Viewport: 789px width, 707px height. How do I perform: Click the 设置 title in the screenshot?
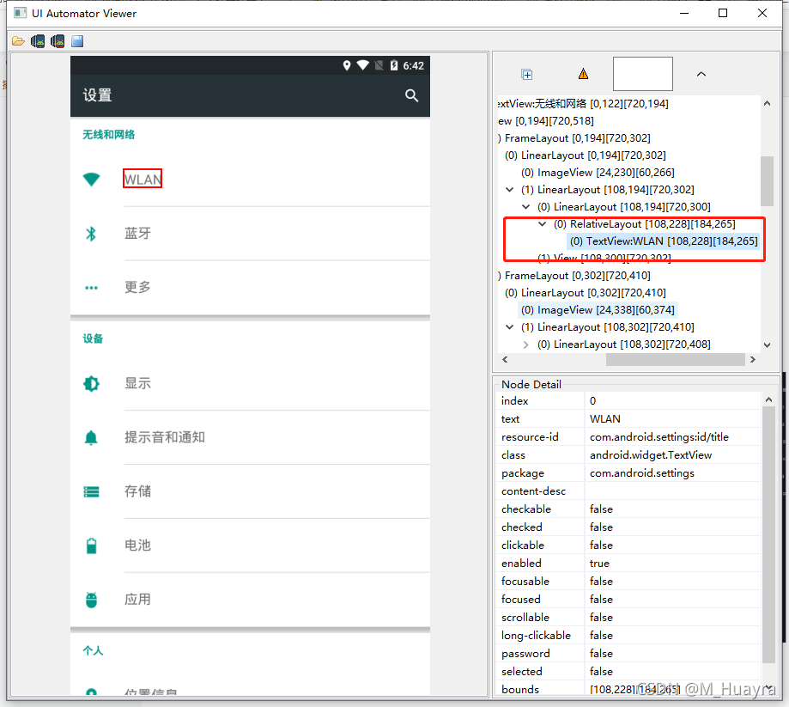98,95
